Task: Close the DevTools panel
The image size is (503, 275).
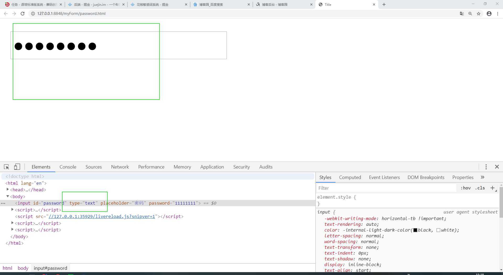Action: pos(497,167)
